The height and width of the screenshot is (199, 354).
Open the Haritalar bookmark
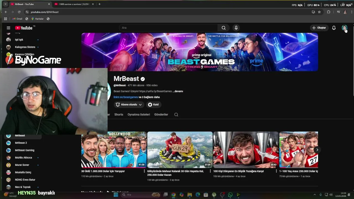(x=37, y=19)
